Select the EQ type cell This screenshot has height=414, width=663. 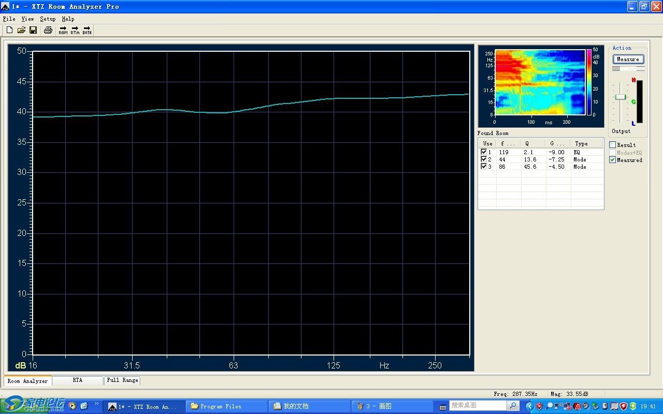coord(576,152)
